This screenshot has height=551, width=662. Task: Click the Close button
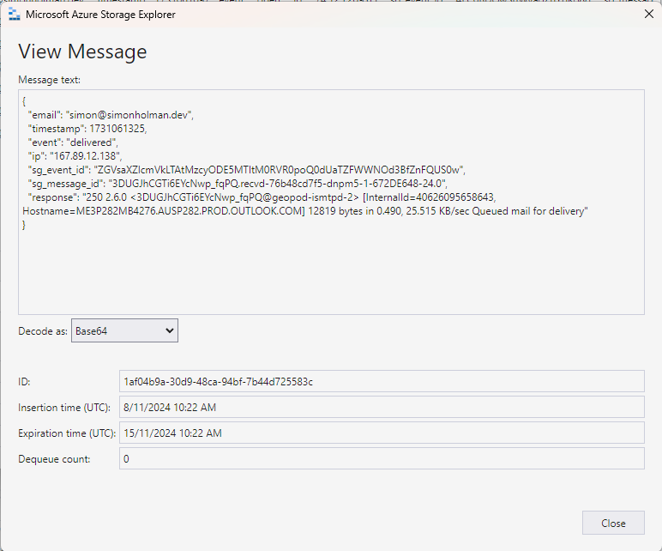tap(613, 523)
